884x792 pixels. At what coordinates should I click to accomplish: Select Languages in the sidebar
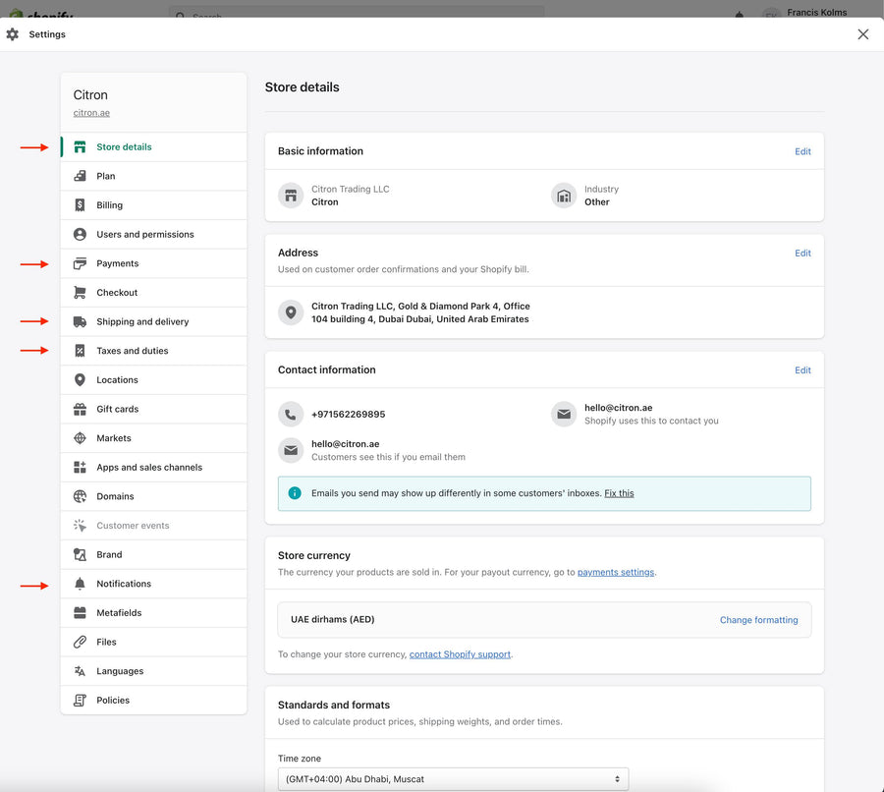(154, 671)
